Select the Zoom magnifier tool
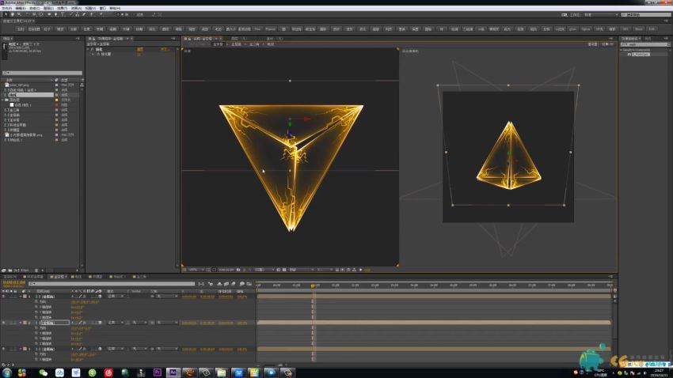This screenshot has width=673, height=378. [x=19, y=14]
